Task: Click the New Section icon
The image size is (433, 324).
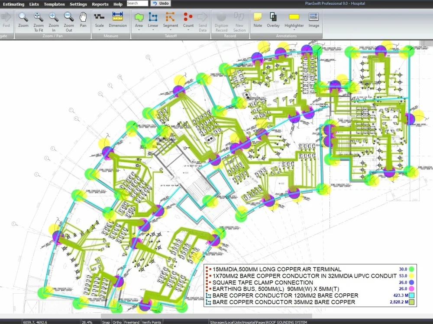Action: pyautogui.click(x=239, y=17)
